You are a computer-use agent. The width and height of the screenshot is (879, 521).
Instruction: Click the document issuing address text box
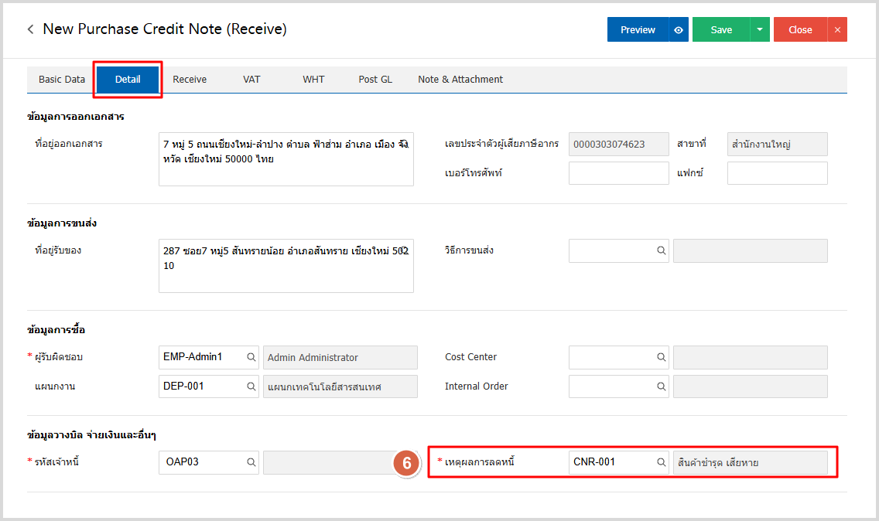(x=286, y=159)
